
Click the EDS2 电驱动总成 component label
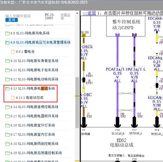122,142
